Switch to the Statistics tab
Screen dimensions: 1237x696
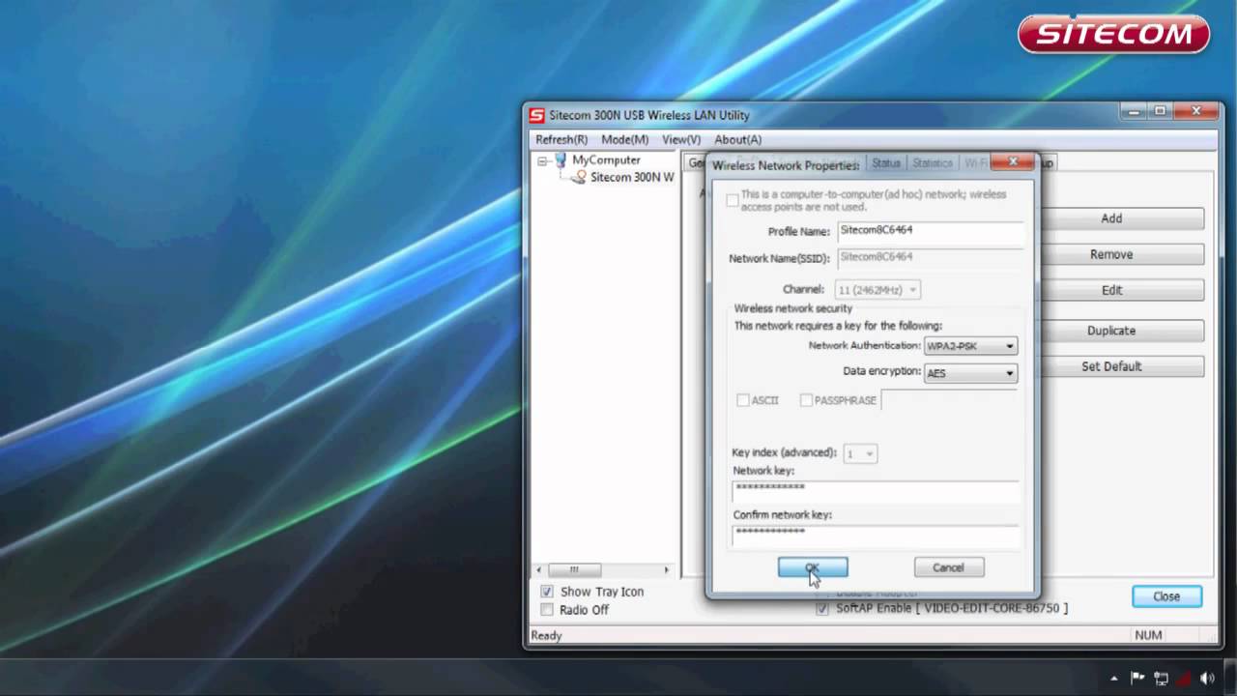coord(933,163)
